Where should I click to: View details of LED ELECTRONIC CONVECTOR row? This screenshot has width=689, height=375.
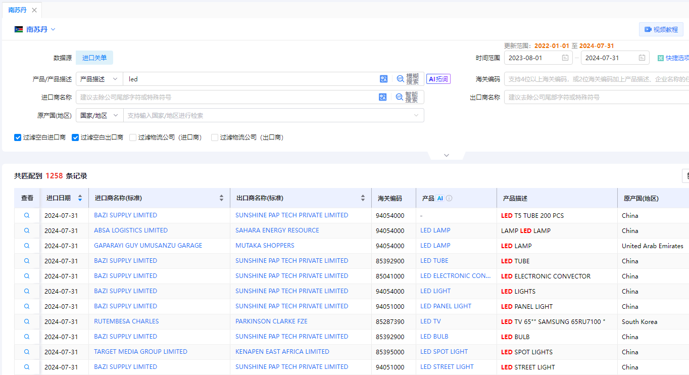coord(27,276)
